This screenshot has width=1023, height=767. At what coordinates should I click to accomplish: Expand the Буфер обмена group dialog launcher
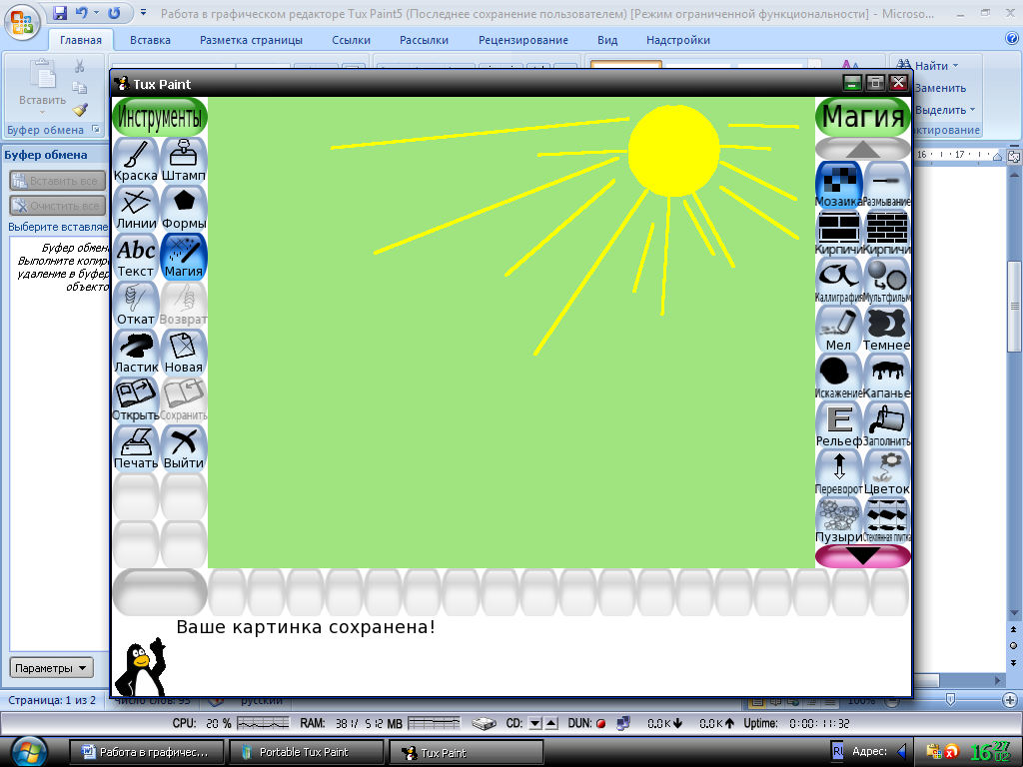click(96, 129)
